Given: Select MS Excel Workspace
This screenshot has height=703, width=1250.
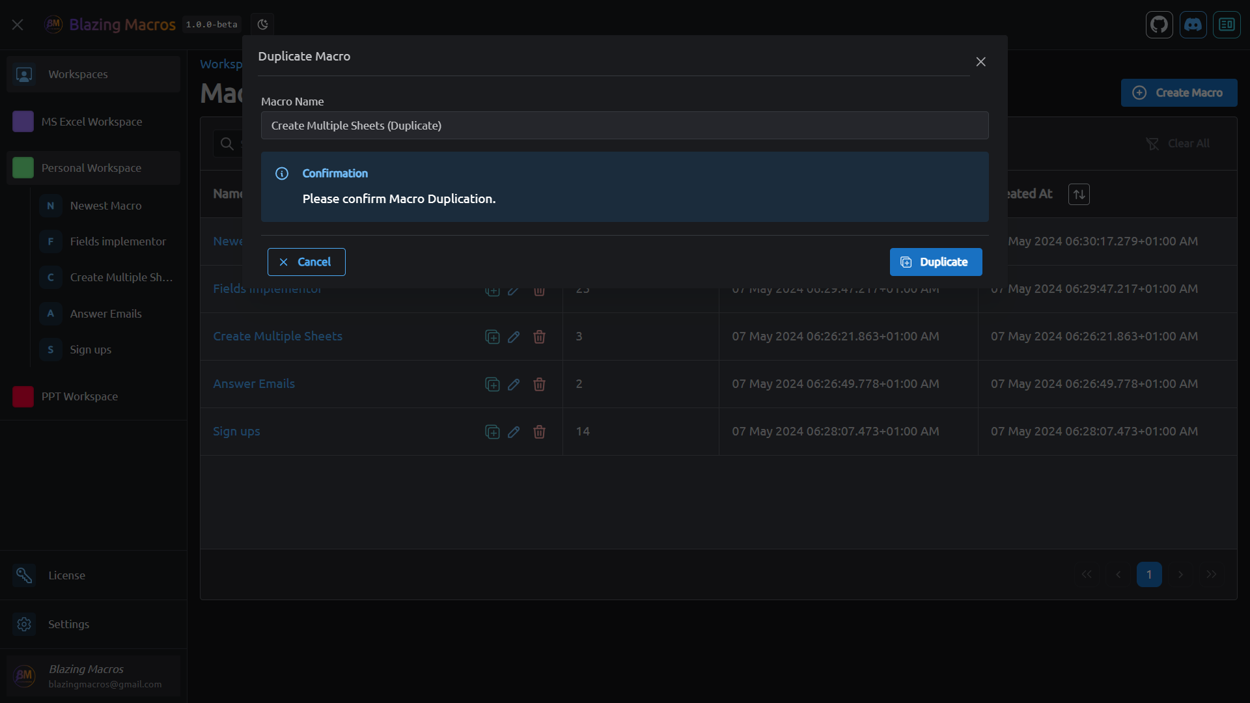Looking at the screenshot, I should (x=93, y=122).
